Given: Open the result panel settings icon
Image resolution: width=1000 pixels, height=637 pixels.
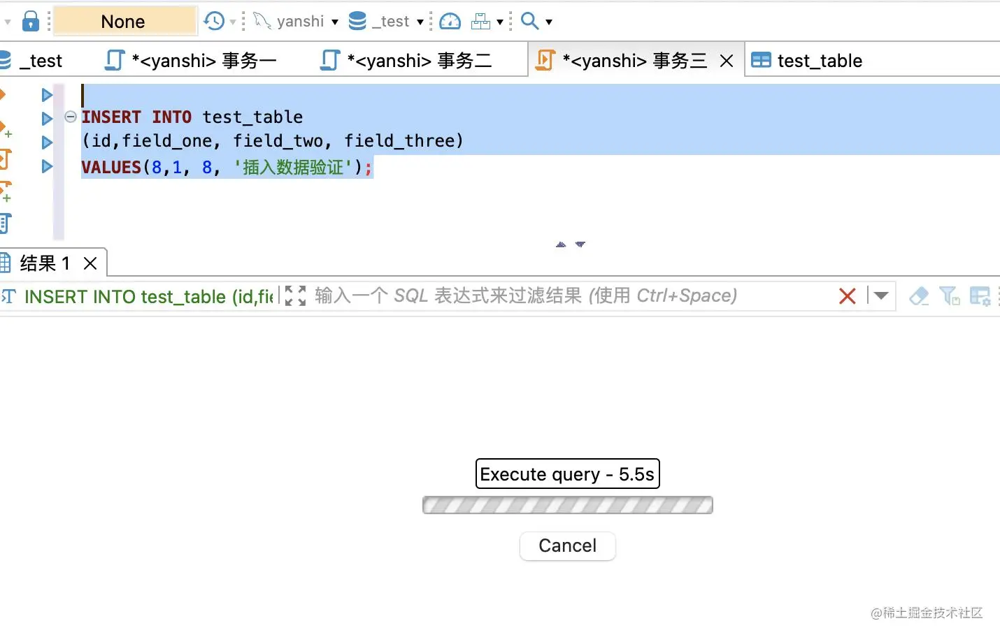Looking at the screenshot, I should [x=980, y=296].
